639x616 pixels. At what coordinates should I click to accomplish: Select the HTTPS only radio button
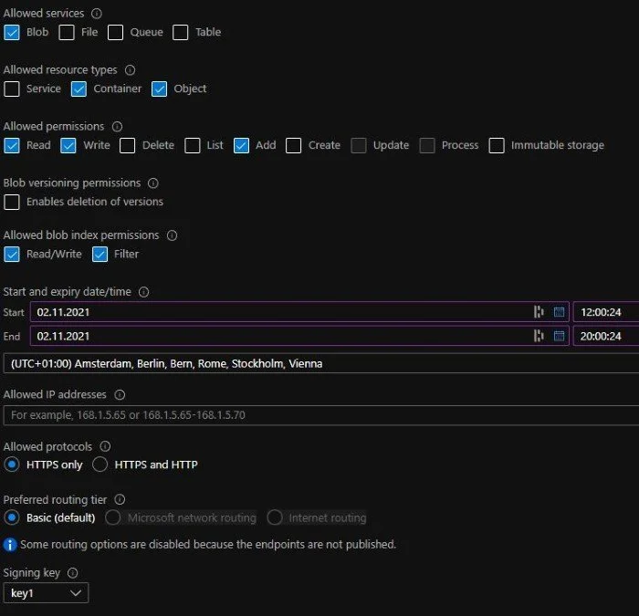pos(12,465)
